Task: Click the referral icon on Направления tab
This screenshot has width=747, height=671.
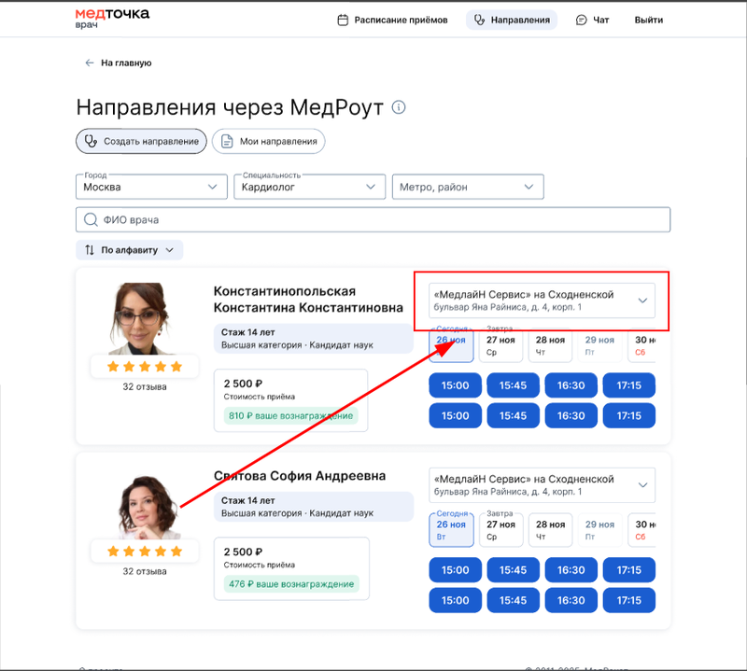Action: tap(478, 19)
